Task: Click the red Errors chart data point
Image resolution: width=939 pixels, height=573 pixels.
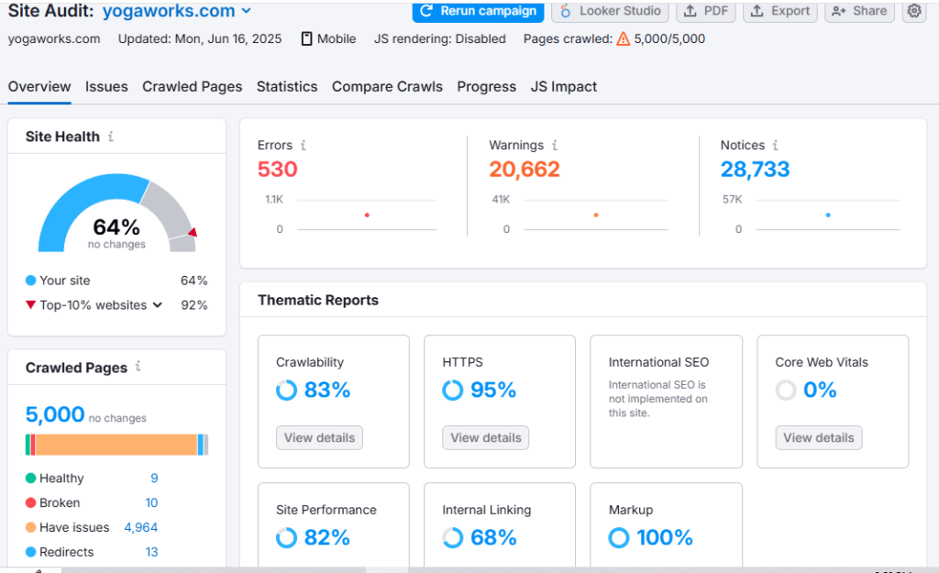Action: 367,215
